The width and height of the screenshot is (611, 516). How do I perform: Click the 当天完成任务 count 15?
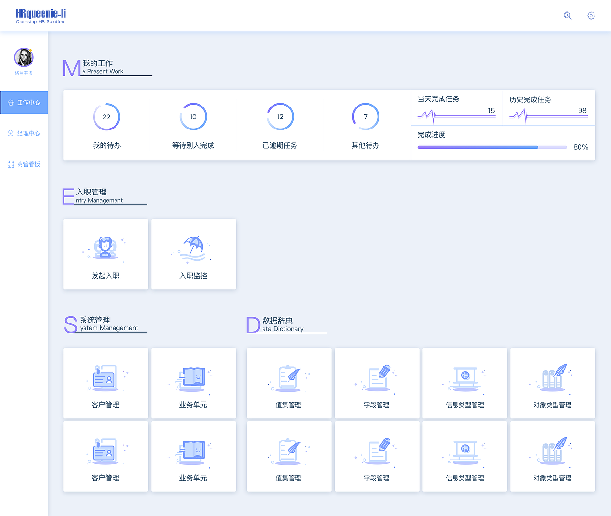[x=491, y=111]
